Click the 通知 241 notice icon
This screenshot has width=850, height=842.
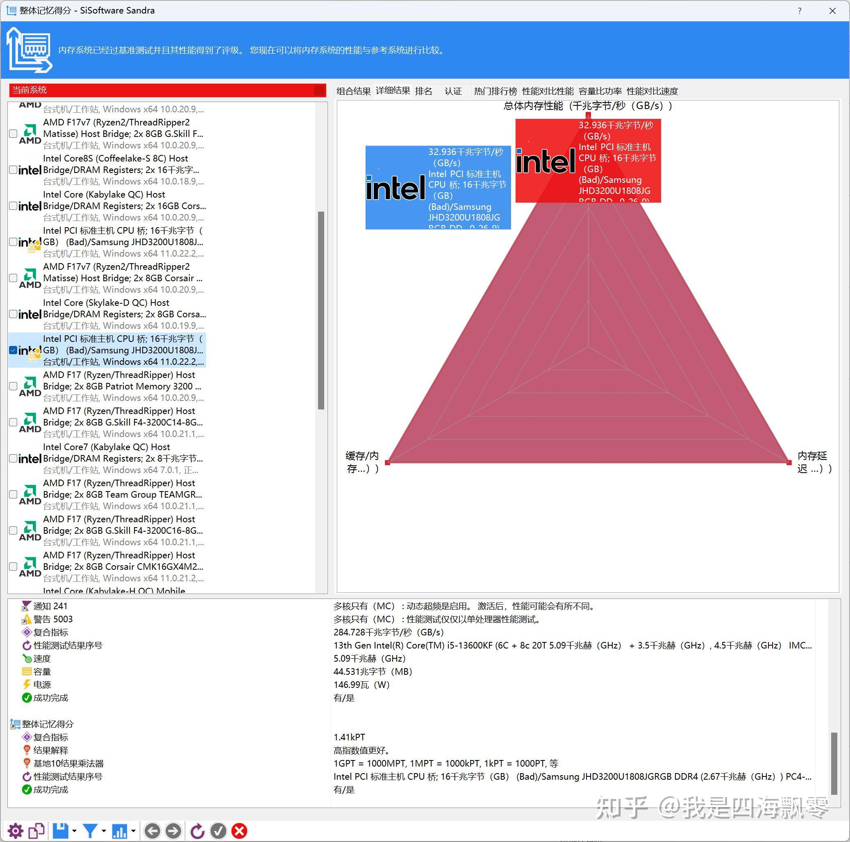(26, 606)
